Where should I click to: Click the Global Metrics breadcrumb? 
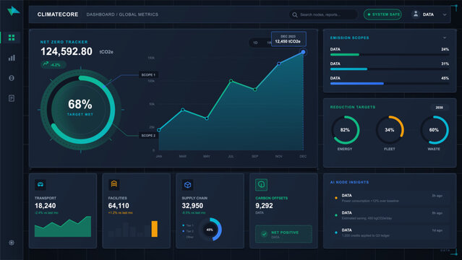coord(139,14)
